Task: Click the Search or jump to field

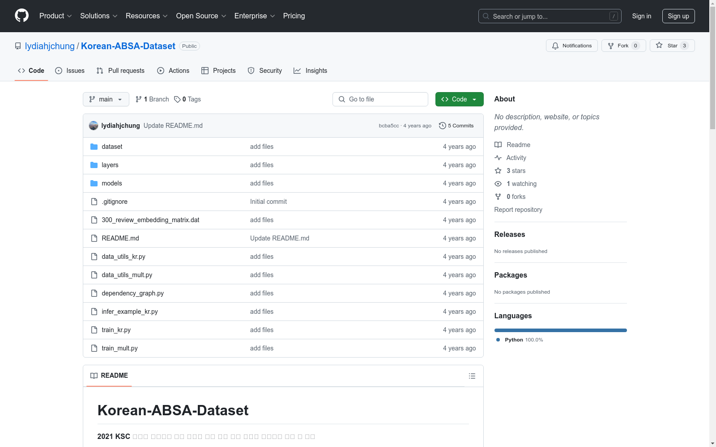Action: tap(550, 16)
